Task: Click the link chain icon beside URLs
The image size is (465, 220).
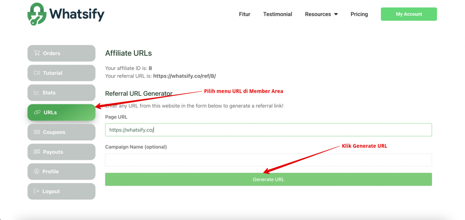Action: (37, 112)
